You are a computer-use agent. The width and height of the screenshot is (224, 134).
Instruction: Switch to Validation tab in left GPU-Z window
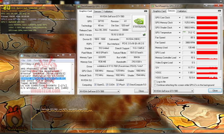pyautogui.click(x=108, y=11)
